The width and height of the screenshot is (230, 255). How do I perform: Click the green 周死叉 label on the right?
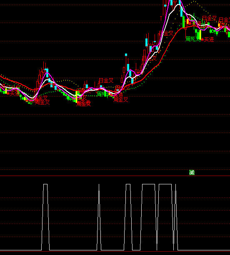click(x=192, y=39)
